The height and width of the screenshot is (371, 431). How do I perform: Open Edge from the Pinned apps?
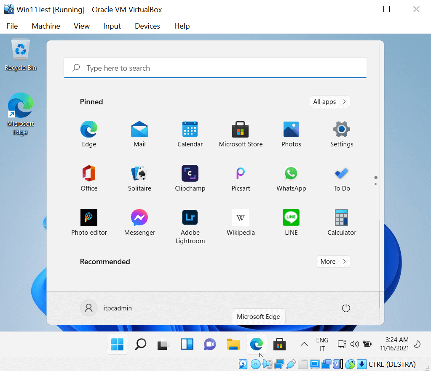(x=89, y=134)
